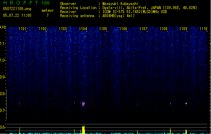The width and height of the screenshot is (211, 134).
Task: Click the meteor echo spot near 1109
Action: click(x=186, y=104)
